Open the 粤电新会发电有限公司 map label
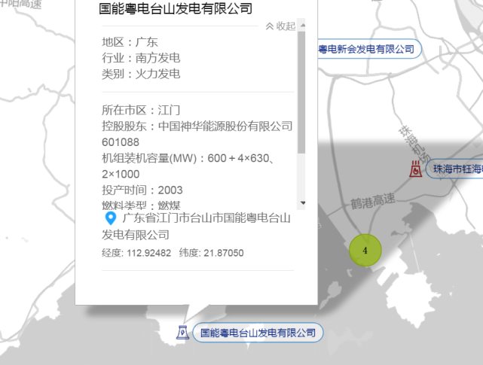 pyautogui.click(x=370, y=49)
